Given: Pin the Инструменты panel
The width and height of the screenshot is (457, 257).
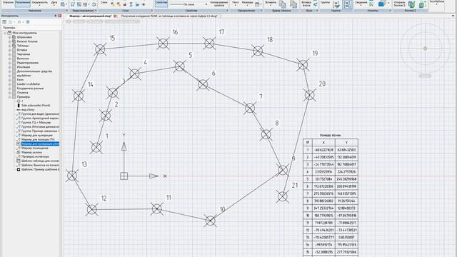Looking at the screenshot, I should [x=56, y=16].
